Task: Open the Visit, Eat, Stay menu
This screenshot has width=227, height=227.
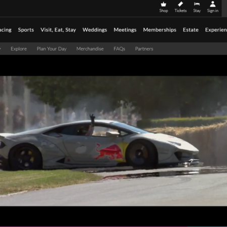Action: coord(58,30)
